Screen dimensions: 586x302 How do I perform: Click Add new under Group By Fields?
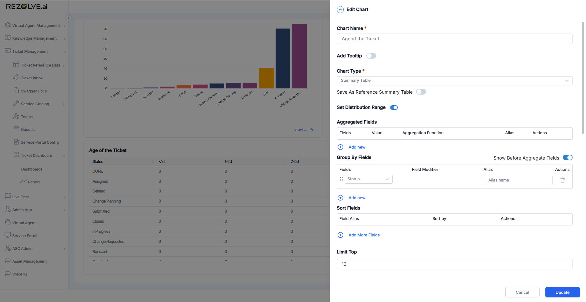[x=357, y=198]
